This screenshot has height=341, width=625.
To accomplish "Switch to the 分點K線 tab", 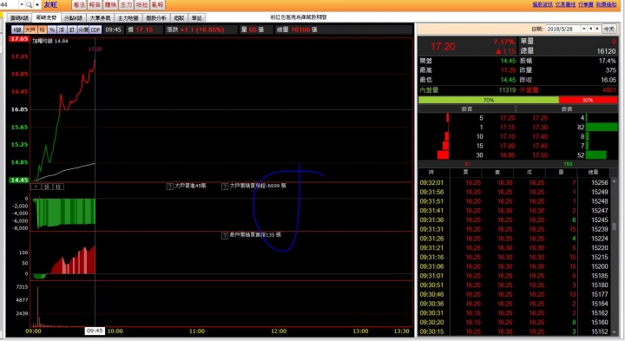I will tap(73, 18).
